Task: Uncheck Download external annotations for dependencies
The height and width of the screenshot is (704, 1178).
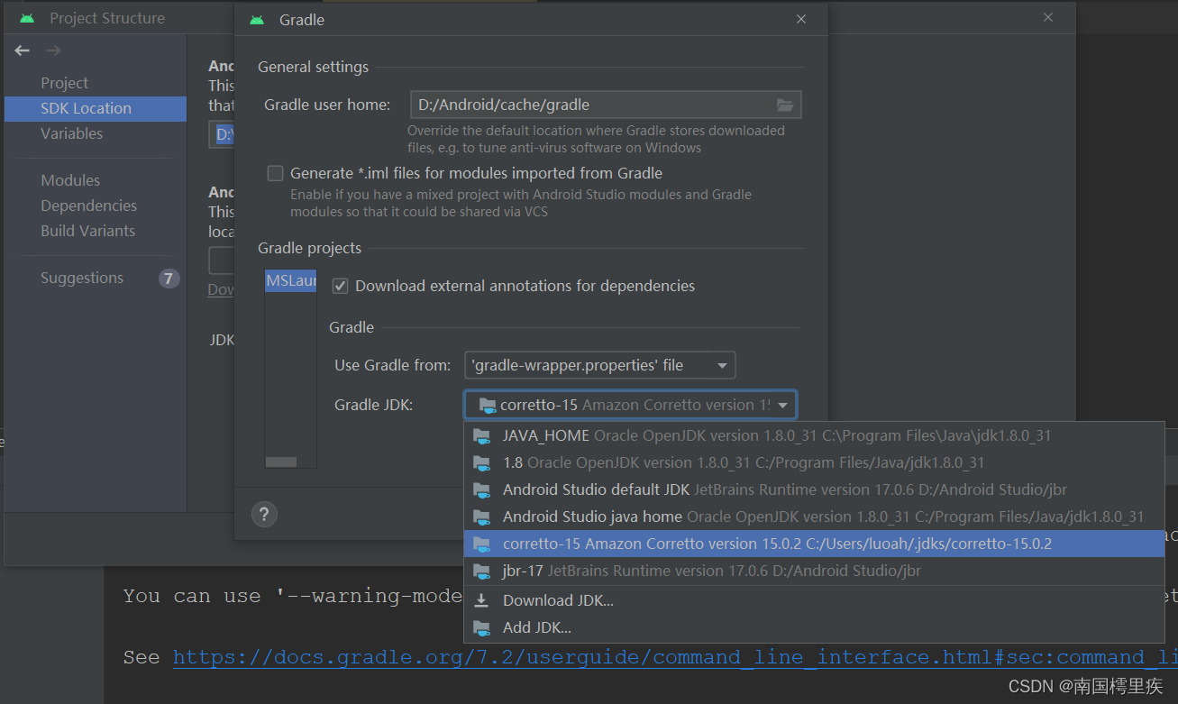Action: click(341, 286)
